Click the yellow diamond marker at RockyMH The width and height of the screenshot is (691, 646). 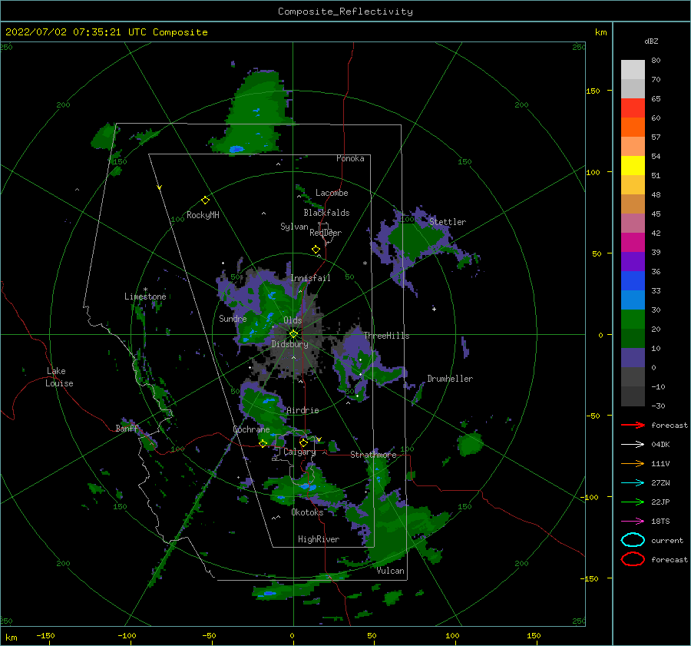tap(205, 200)
